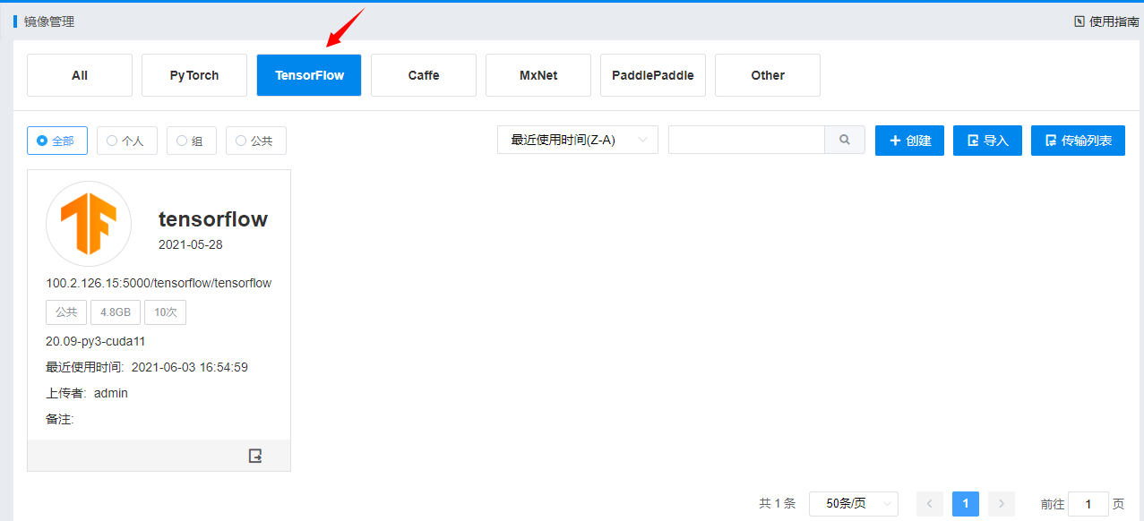Go to the next page arrow
1144x521 pixels.
pyautogui.click(x=1002, y=504)
